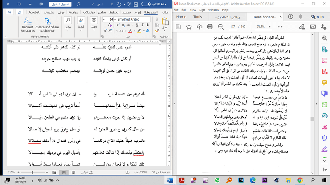Click the Word zoom slider handle
The image size is (330, 185).
[33, 172]
